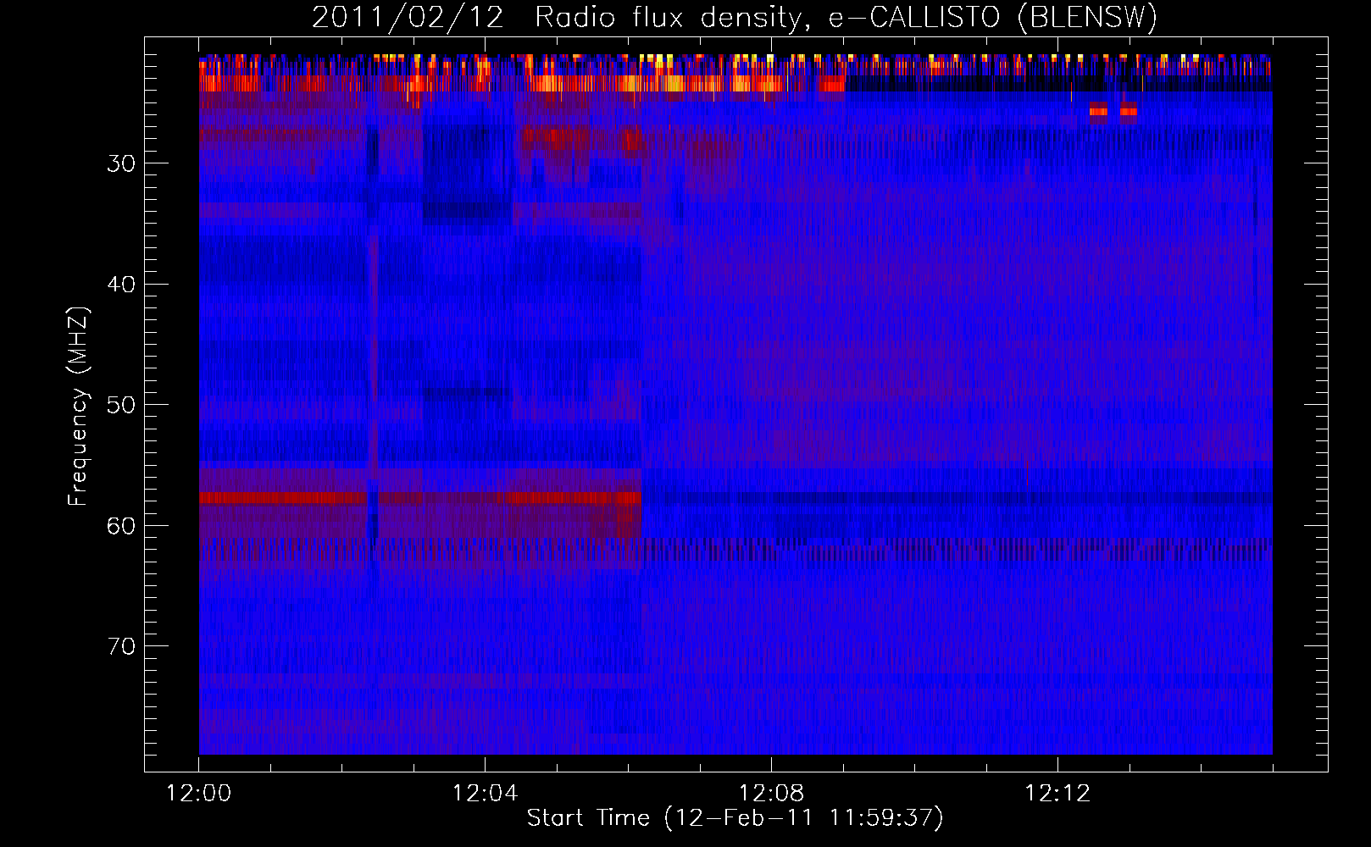Click the '12:04' time tick label

click(x=485, y=794)
